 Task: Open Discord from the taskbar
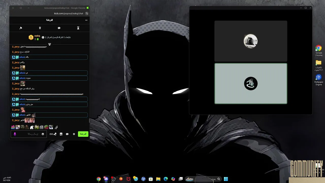click(x=106, y=179)
